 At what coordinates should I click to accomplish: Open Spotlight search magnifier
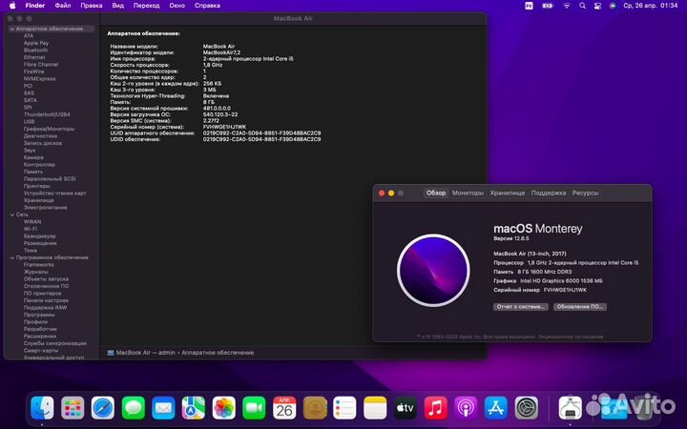tap(582, 6)
